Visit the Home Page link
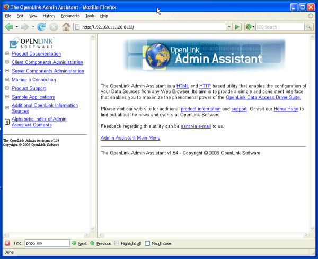318x259 pixels. pos(286,109)
